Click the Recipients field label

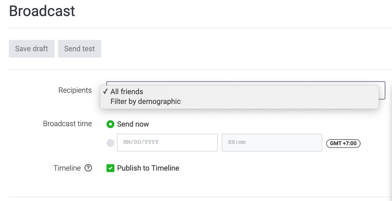[75, 90]
